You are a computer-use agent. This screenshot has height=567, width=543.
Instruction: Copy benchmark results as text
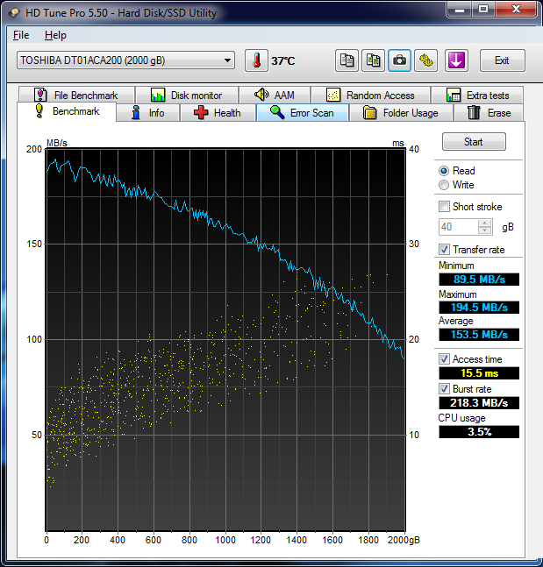(x=347, y=60)
